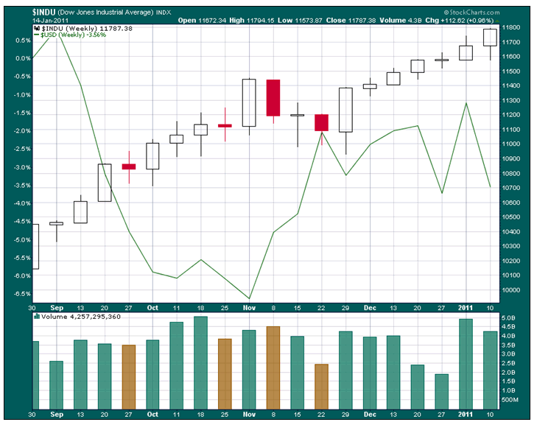This screenshot has width=537, height=422.
Task: Click the 2011 label on price chart date axis
Action: (466, 308)
